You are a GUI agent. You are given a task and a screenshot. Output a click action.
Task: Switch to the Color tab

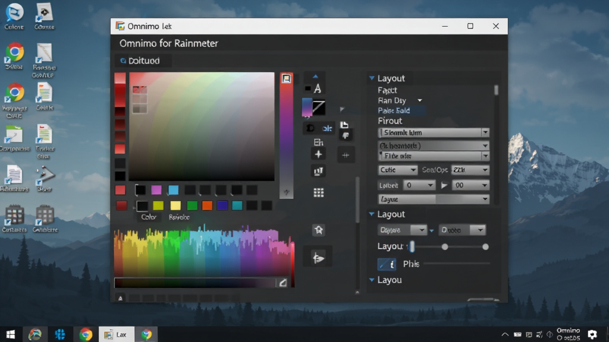pos(148,217)
